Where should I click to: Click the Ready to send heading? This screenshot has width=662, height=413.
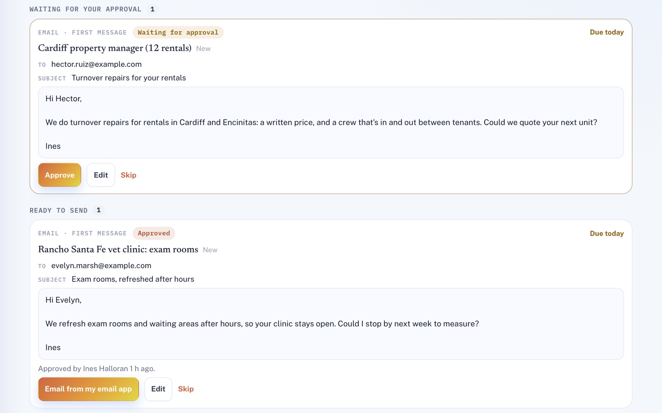(x=58, y=211)
